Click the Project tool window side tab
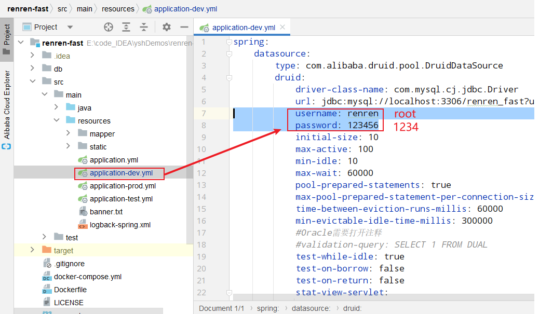Image resolution: width=539 pixels, height=314 pixels. [x=7, y=39]
